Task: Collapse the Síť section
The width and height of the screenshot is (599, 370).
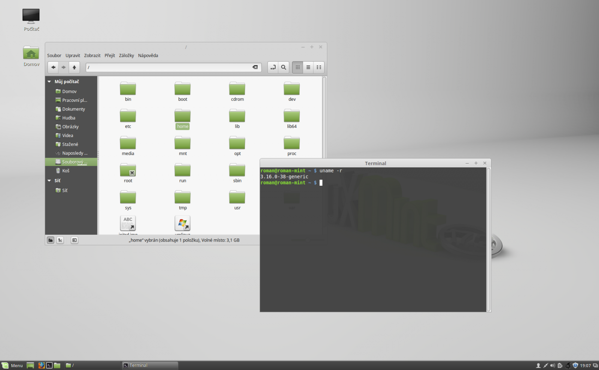Action: coord(49,181)
